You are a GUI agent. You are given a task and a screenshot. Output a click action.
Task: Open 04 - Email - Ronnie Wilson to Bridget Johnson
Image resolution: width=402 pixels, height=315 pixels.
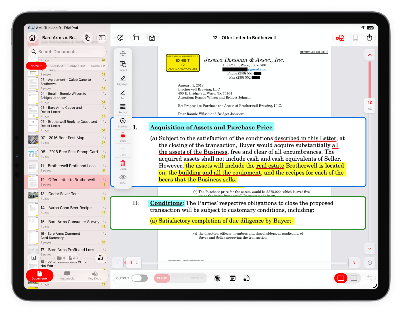coord(67,98)
